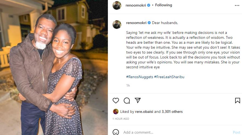This screenshot has height=135, width=242.
Task: View the 3,301 others likes list
Action: pos(172,111)
